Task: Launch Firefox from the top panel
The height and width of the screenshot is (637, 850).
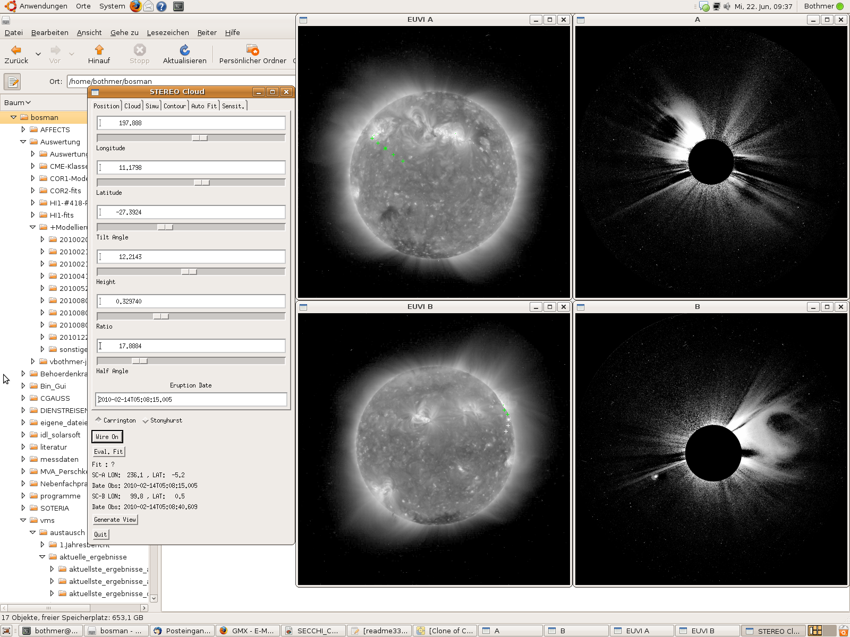Action: pos(136,6)
